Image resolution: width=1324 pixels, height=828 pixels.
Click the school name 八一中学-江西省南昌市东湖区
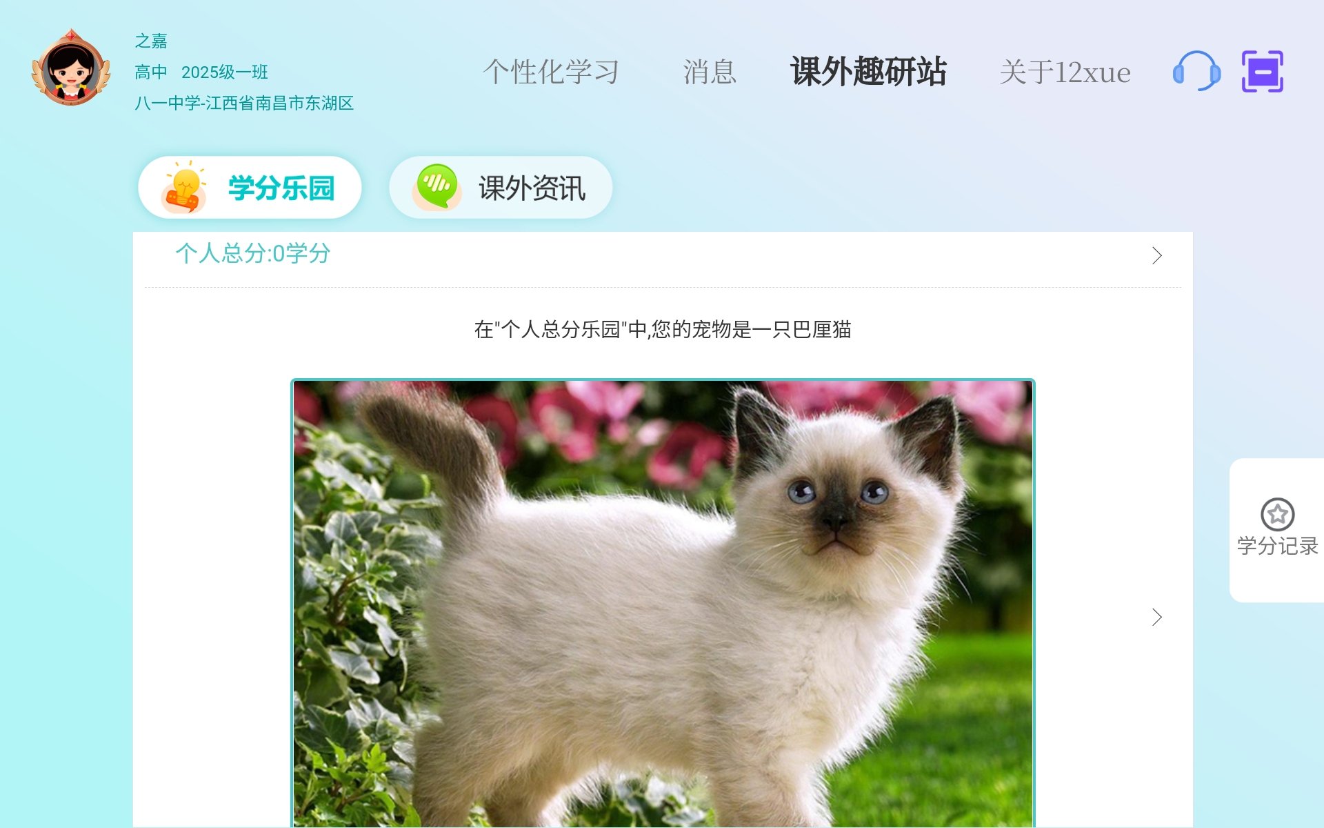pos(244,103)
